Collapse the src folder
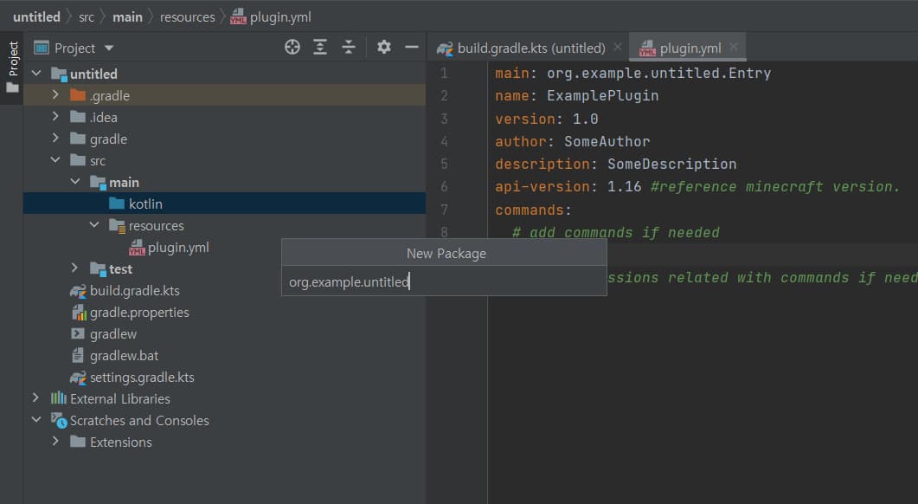The image size is (918, 504). coord(55,160)
